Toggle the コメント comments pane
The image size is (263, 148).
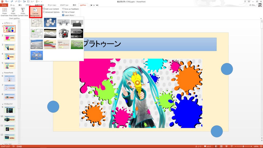pos(208,146)
